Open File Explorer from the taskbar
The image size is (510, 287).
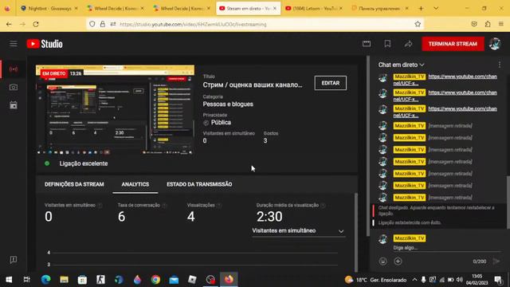click(x=64, y=280)
